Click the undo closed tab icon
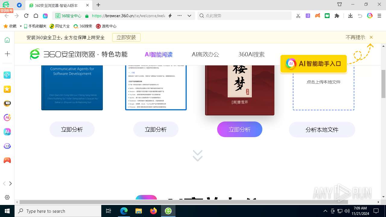This screenshot has height=217, width=386. pyautogui.click(x=360, y=16)
